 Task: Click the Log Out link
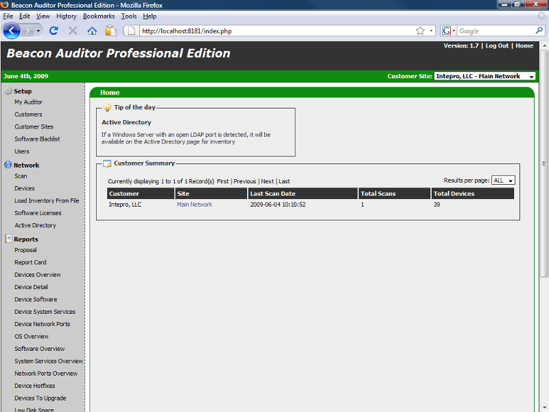click(x=497, y=46)
